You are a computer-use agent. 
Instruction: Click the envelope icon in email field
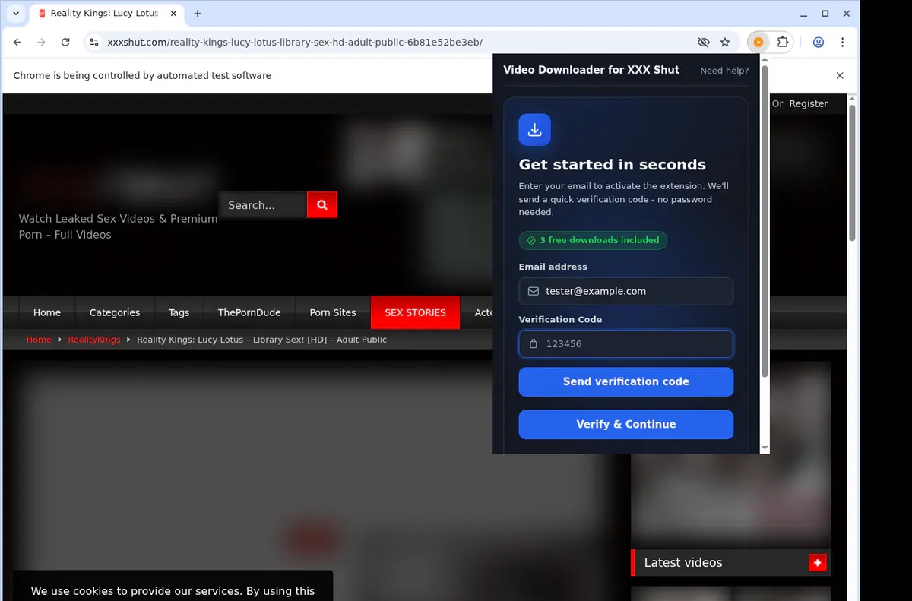point(534,291)
